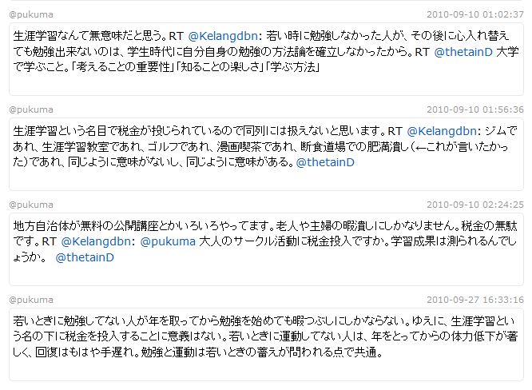The image size is (532, 390).
Task: Select first tweet box starting 生涯学習なんて無意味
Action: point(266,59)
